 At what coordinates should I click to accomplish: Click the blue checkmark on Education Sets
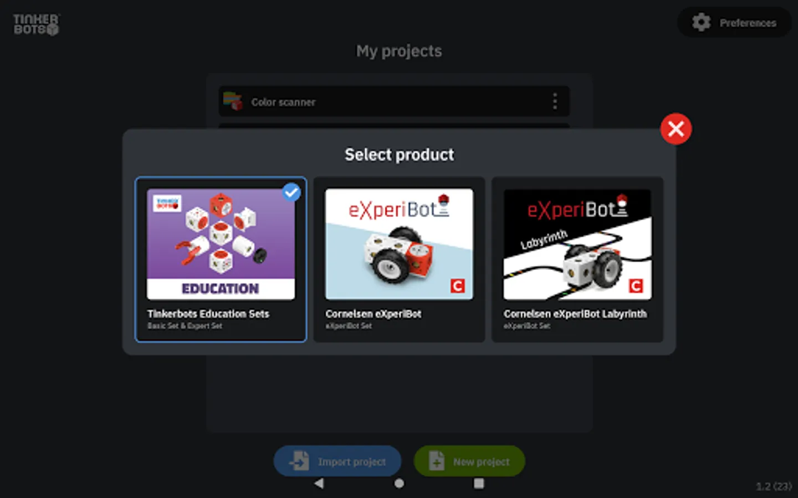291,192
